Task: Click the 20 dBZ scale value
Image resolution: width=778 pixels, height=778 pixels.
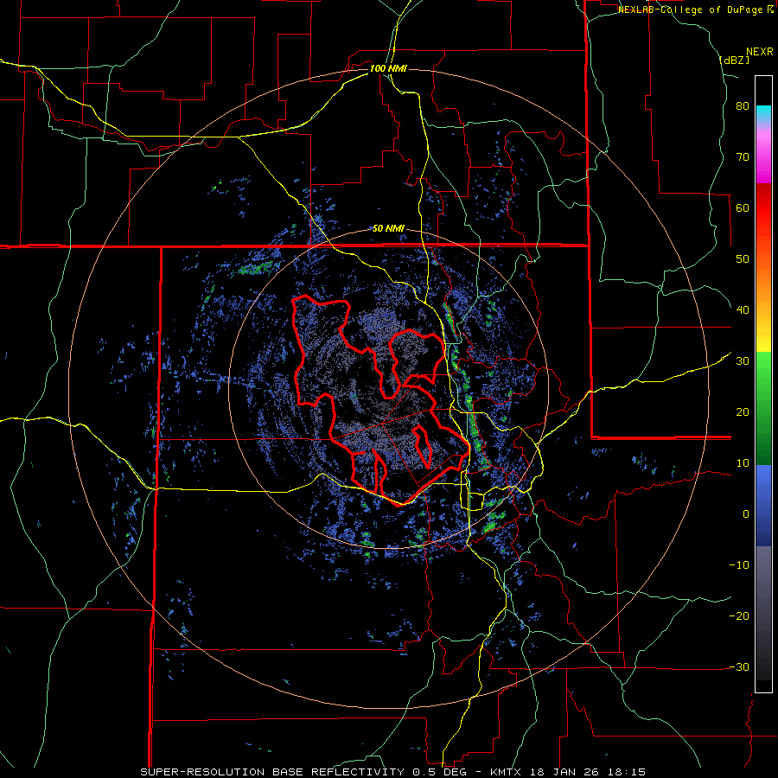Action: point(743,411)
